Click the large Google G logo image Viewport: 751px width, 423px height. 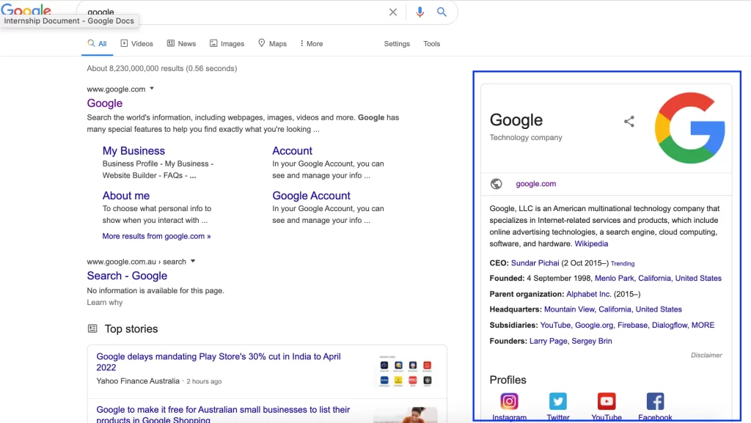(x=689, y=128)
